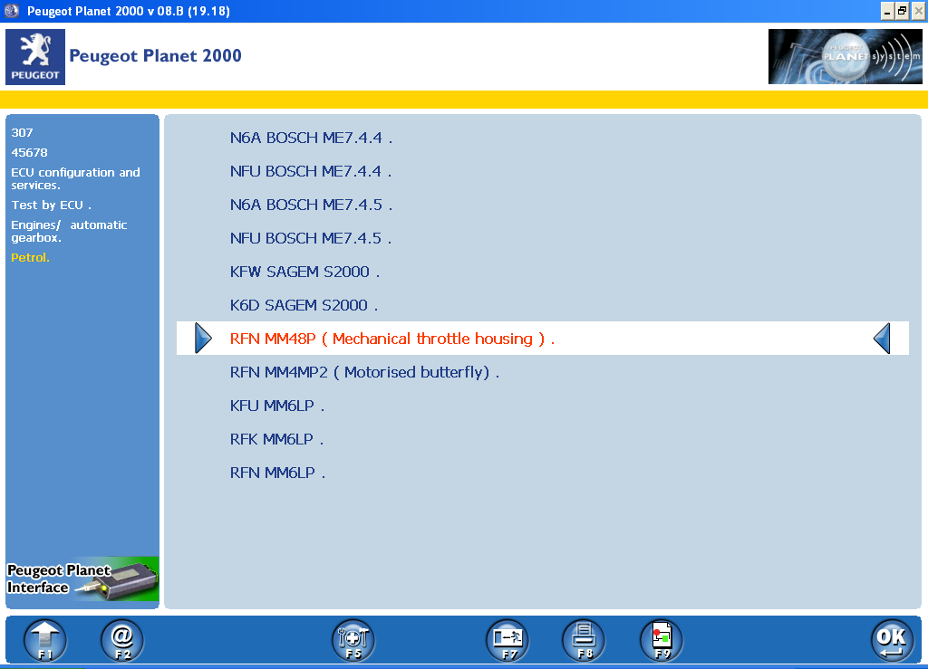
Task: Select RFN MM48P Mechanical throttle housing
Action: [x=542, y=339]
